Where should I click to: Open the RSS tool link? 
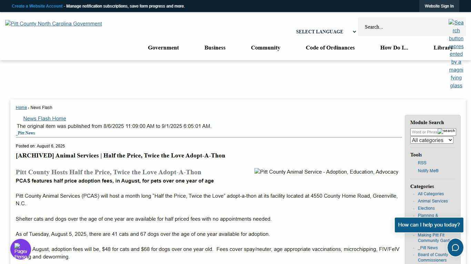pos(422,163)
